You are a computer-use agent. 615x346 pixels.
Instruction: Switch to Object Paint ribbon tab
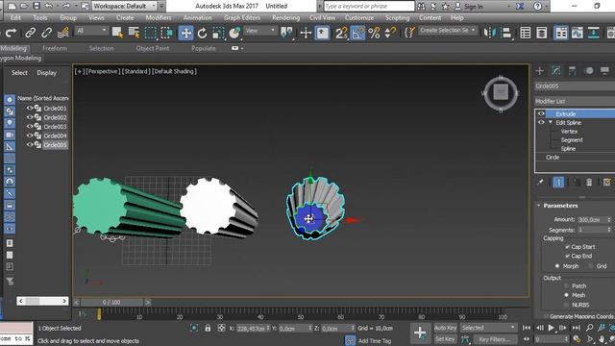point(153,48)
